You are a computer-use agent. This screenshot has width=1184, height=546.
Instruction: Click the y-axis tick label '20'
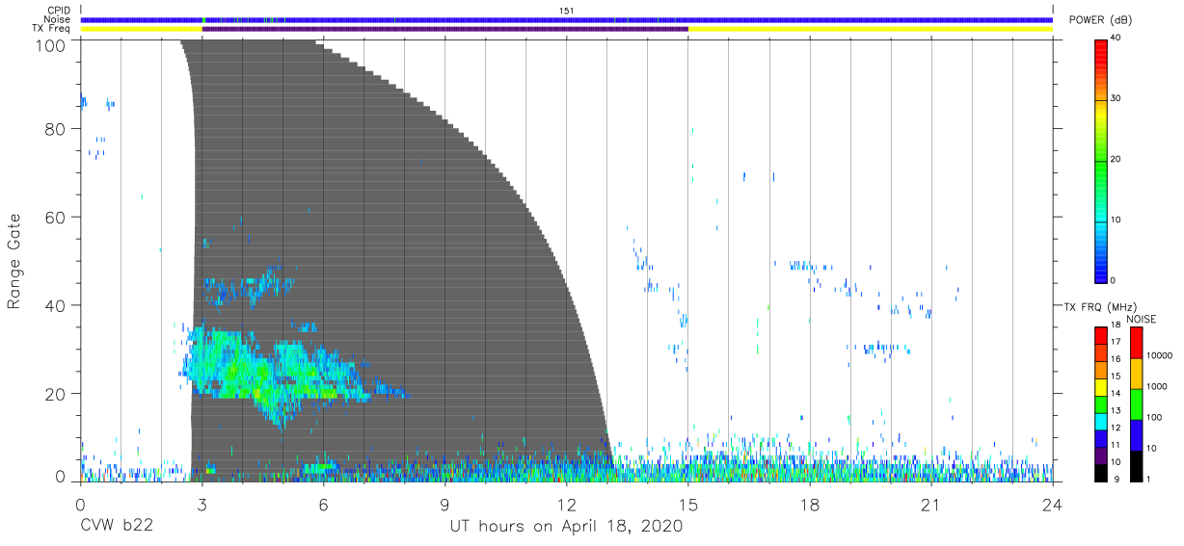tap(55, 393)
